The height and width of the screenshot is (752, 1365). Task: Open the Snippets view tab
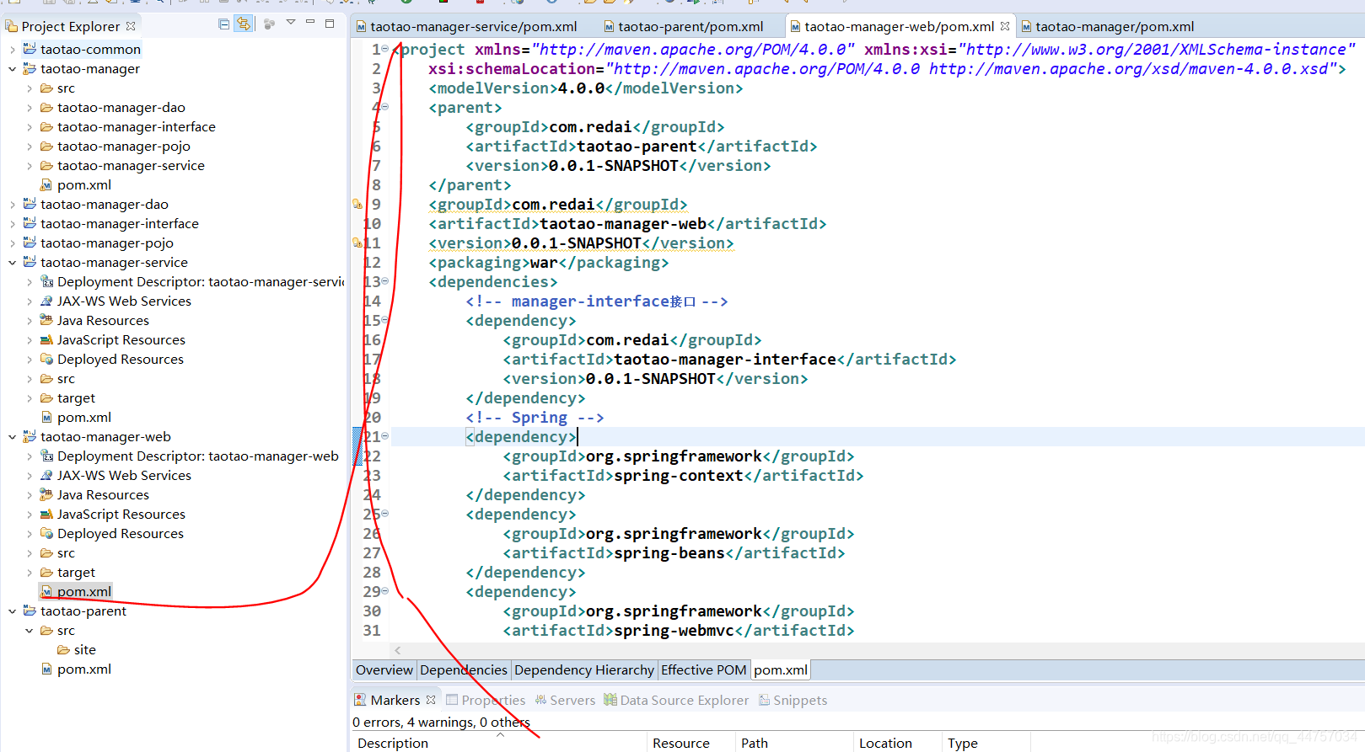tap(793, 701)
